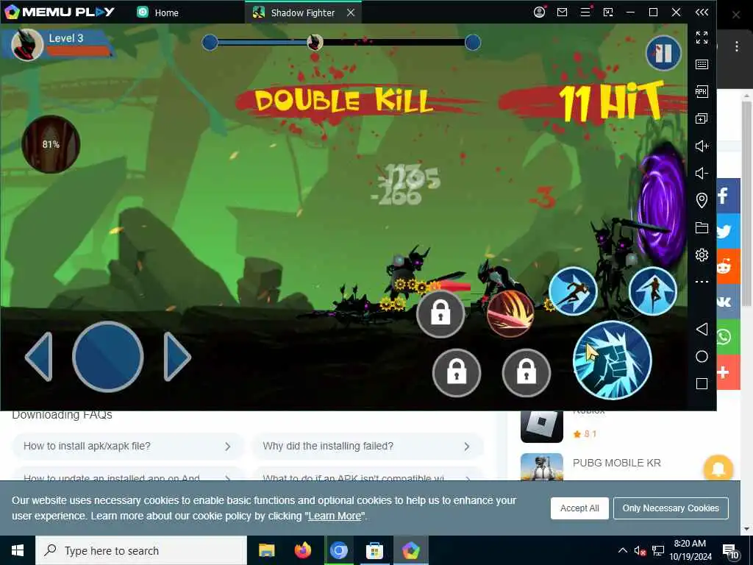Open the MEmu account profile icon

click(x=539, y=12)
